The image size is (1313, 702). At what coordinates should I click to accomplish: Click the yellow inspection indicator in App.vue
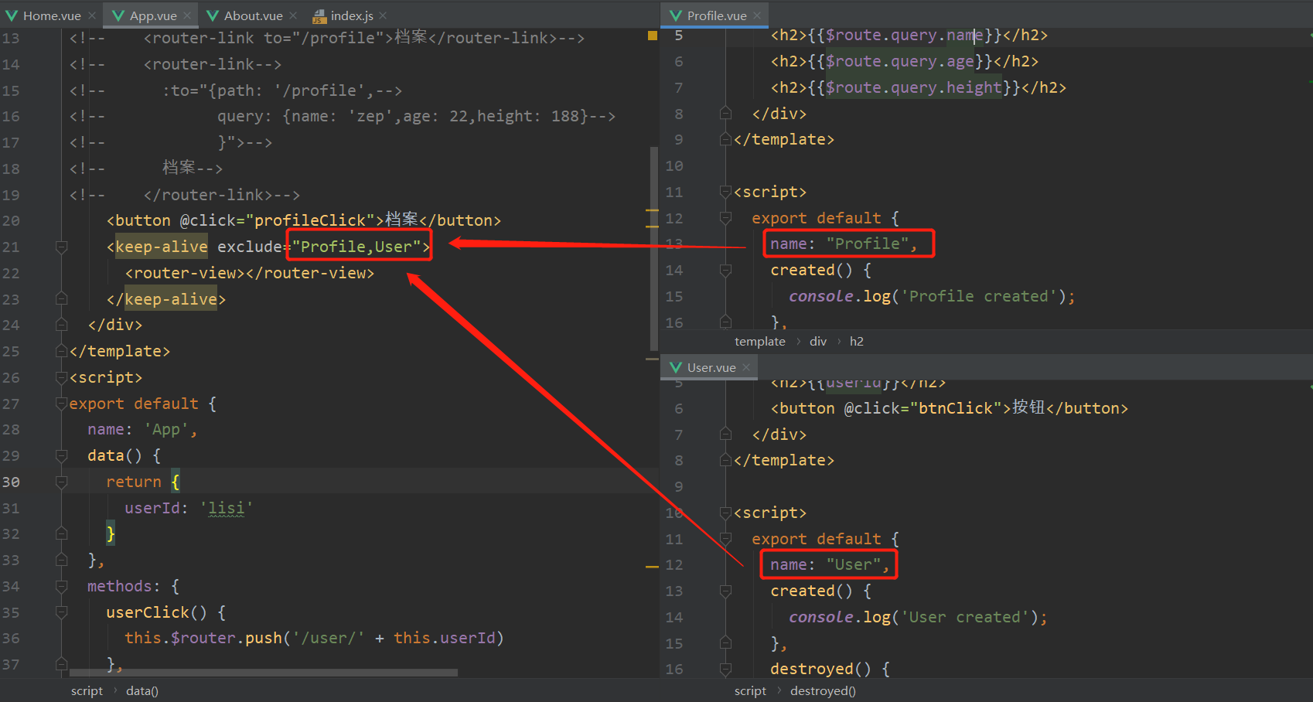pos(653,36)
